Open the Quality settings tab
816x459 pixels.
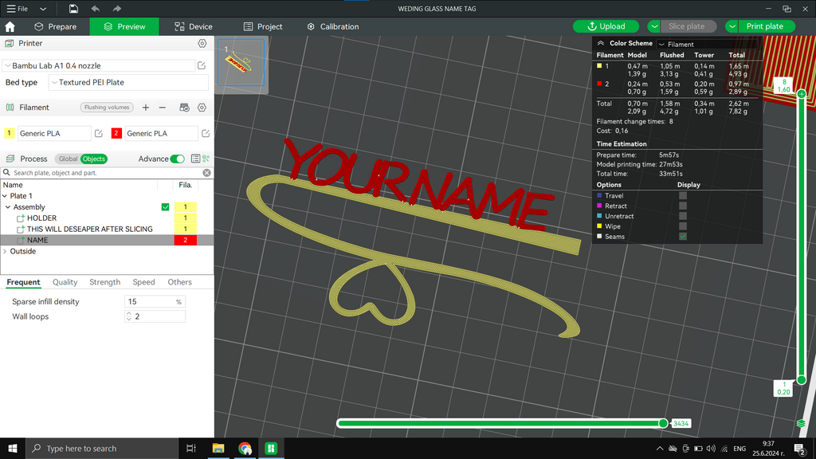(65, 282)
